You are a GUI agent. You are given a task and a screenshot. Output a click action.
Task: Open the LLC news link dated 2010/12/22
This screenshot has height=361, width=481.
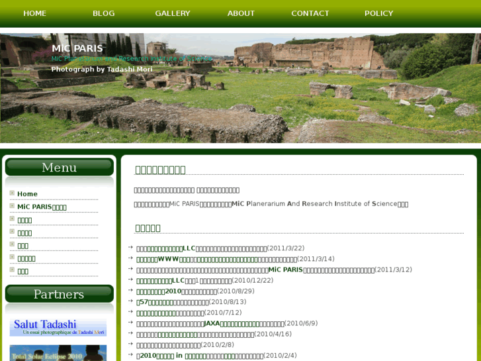click(160, 280)
